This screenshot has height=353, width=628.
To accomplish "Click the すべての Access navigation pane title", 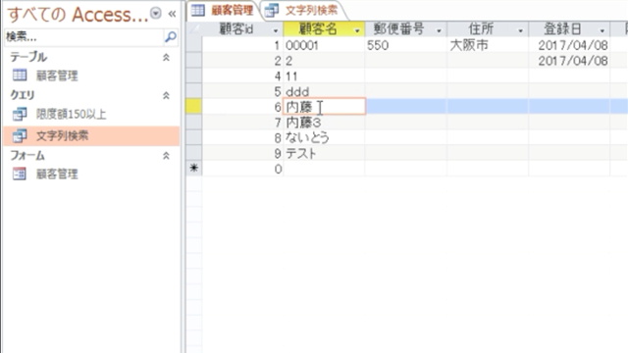I will pos(78,15).
